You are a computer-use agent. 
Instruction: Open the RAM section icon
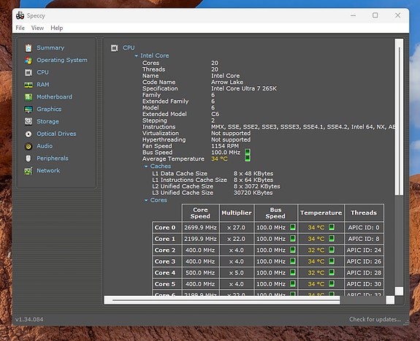point(28,85)
